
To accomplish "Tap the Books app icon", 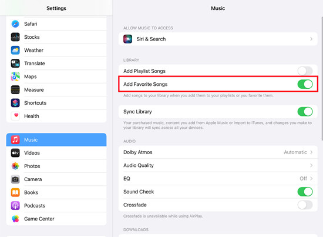I will (x=15, y=192).
